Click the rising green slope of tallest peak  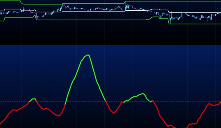[73, 81]
